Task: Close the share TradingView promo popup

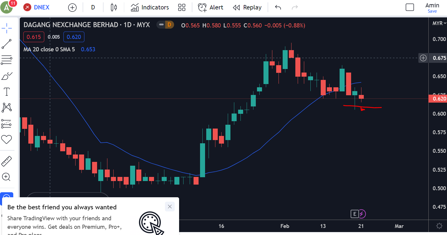Action: click(170, 206)
